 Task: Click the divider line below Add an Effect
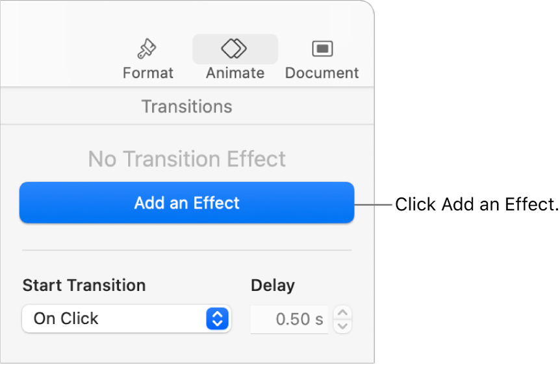(x=187, y=249)
